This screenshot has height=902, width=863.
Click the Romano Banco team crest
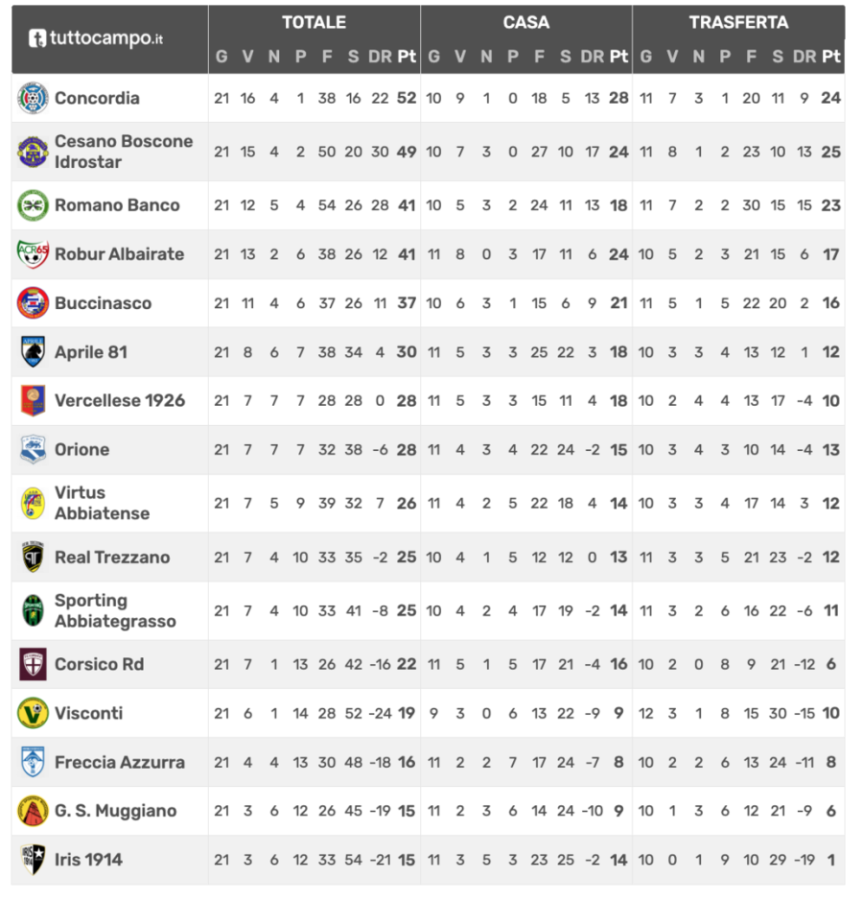(x=33, y=205)
